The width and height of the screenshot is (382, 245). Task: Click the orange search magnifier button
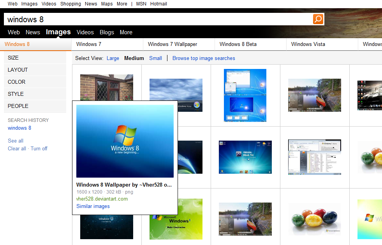(318, 19)
